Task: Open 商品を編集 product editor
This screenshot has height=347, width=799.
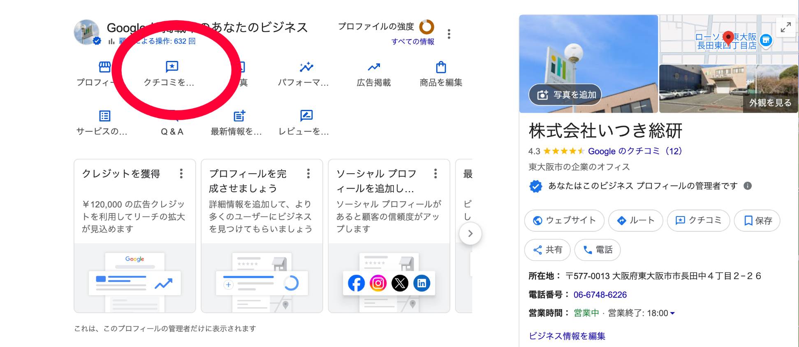Action: tap(441, 74)
